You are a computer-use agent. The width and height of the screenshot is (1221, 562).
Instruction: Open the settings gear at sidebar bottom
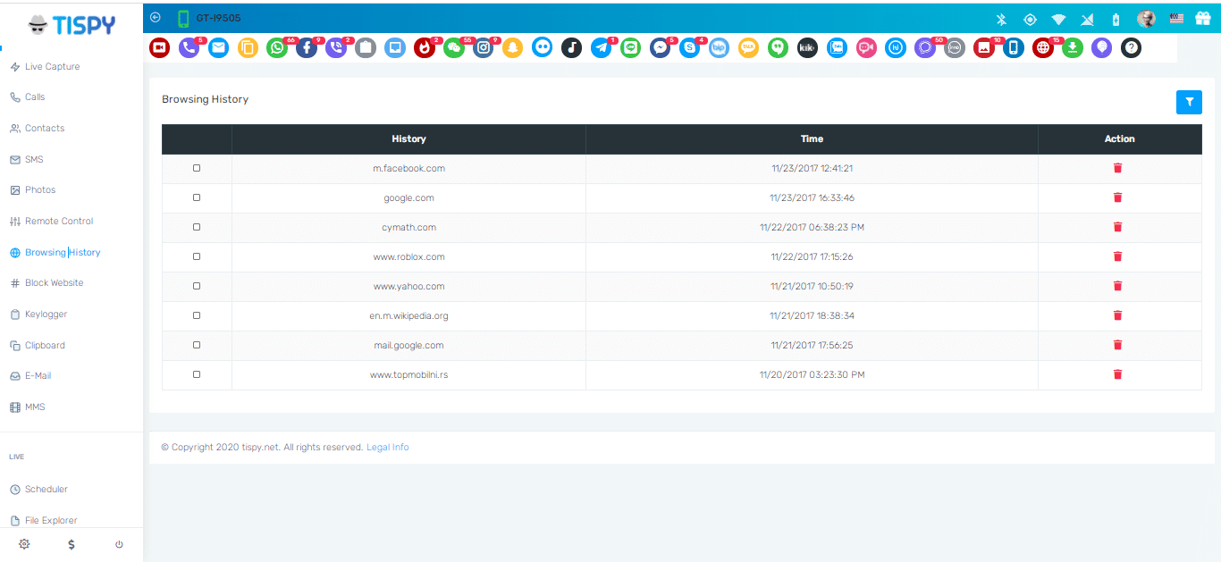(x=24, y=544)
